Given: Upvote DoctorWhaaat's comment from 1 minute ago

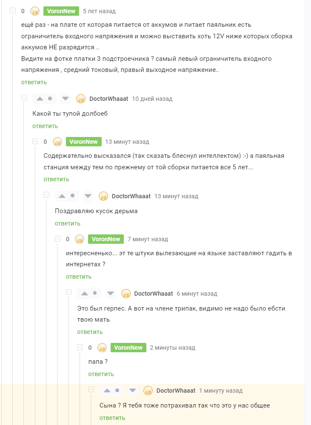Looking at the screenshot, I should click(x=107, y=391).
